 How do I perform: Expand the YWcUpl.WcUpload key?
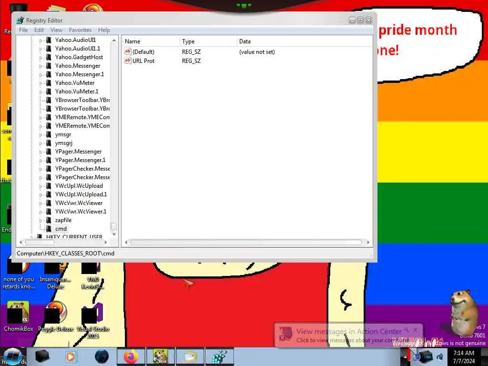[x=41, y=186]
